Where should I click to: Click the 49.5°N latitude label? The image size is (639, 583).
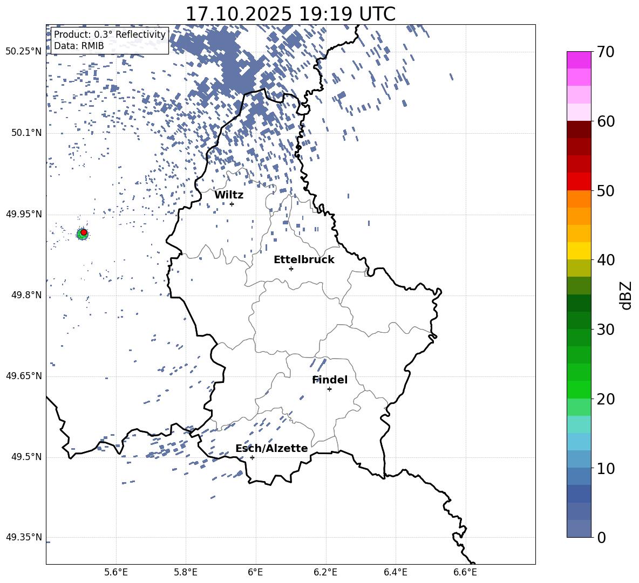click(26, 457)
